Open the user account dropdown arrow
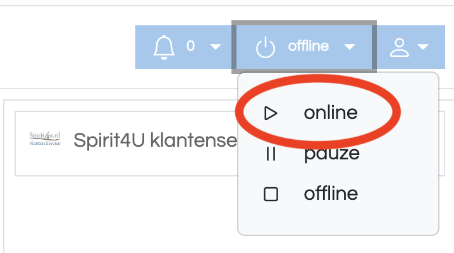This screenshot has width=454, height=253. point(423,47)
